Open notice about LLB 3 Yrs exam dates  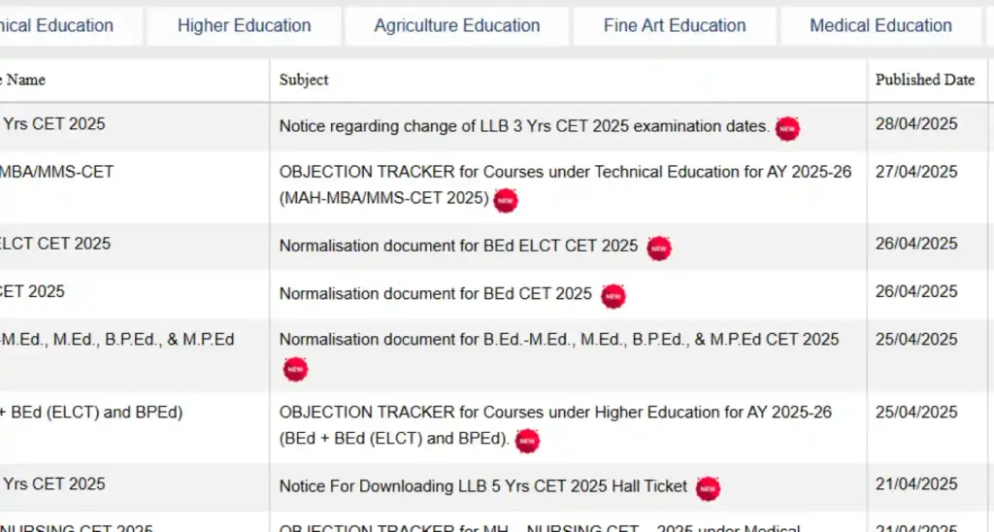[x=524, y=126]
